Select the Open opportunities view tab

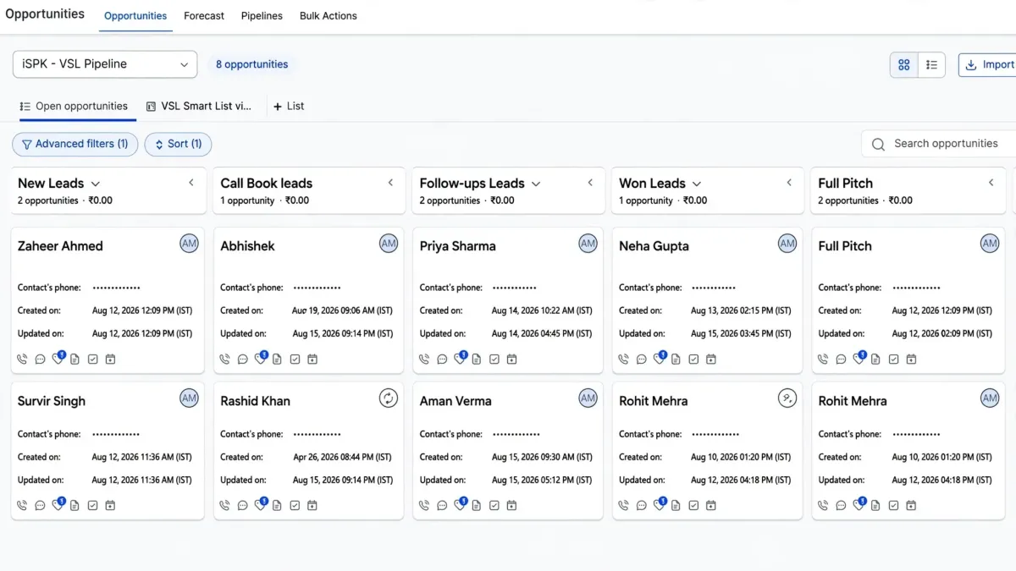74,107
